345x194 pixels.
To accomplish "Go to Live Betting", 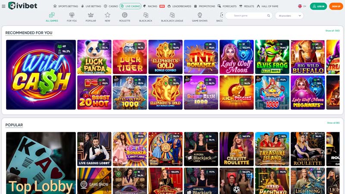I will click(91, 6).
